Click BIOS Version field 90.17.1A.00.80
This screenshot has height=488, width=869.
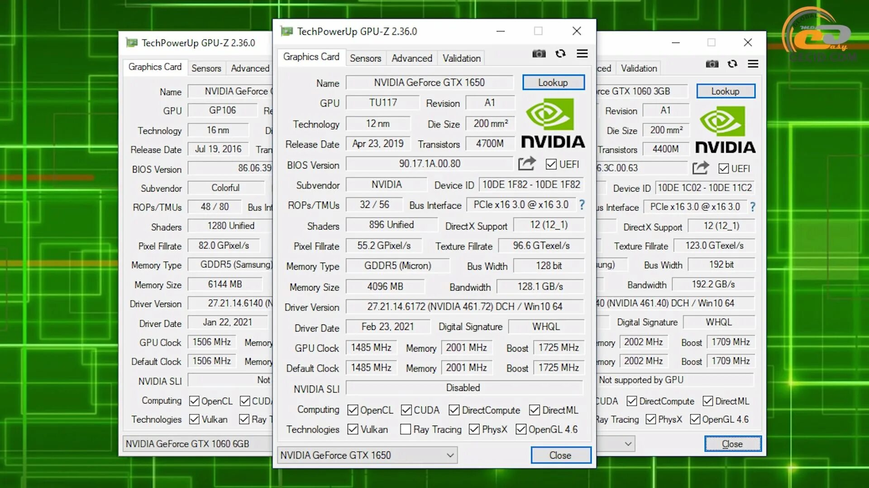[430, 164]
